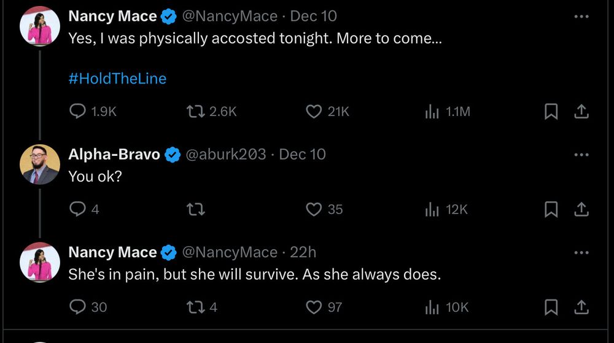Share the 'She's in pain' tweet
614x343 pixels.
pos(581,307)
